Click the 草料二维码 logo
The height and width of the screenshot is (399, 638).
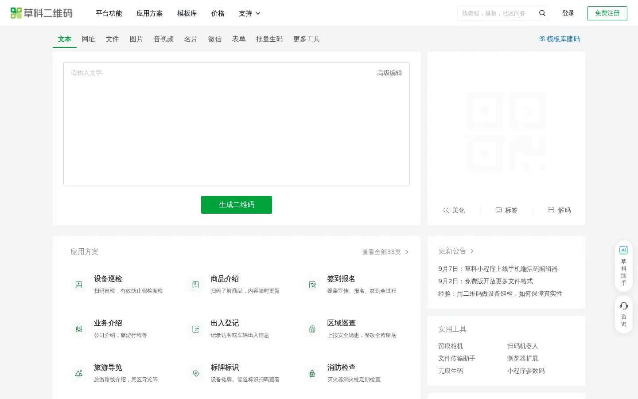point(42,13)
